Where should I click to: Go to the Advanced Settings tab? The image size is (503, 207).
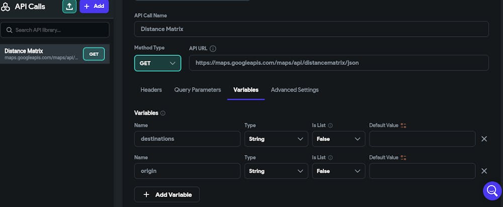coord(295,90)
